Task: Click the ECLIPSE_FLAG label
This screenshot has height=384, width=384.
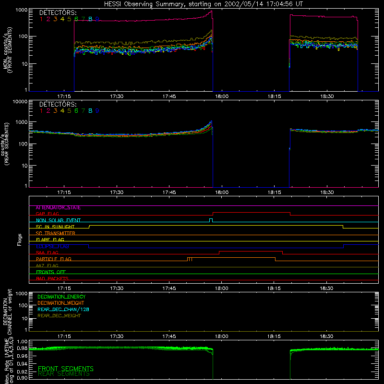Action: tap(52, 246)
